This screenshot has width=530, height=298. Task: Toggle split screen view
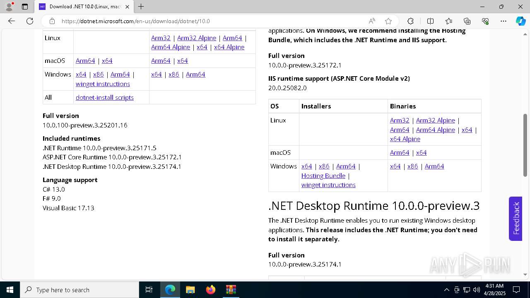pyautogui.click(x=430, y=21)
